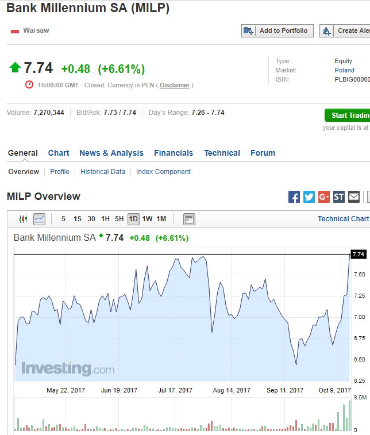The image size is (370, 435).
Task: Click the 'Equity' type value
Action: (x=344, y=61)
